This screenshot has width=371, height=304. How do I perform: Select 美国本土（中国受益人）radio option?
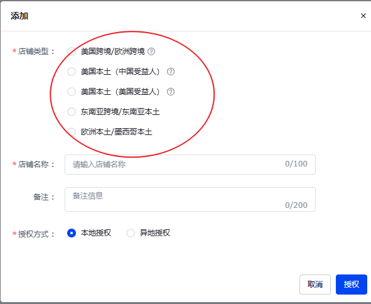[72, 72]
